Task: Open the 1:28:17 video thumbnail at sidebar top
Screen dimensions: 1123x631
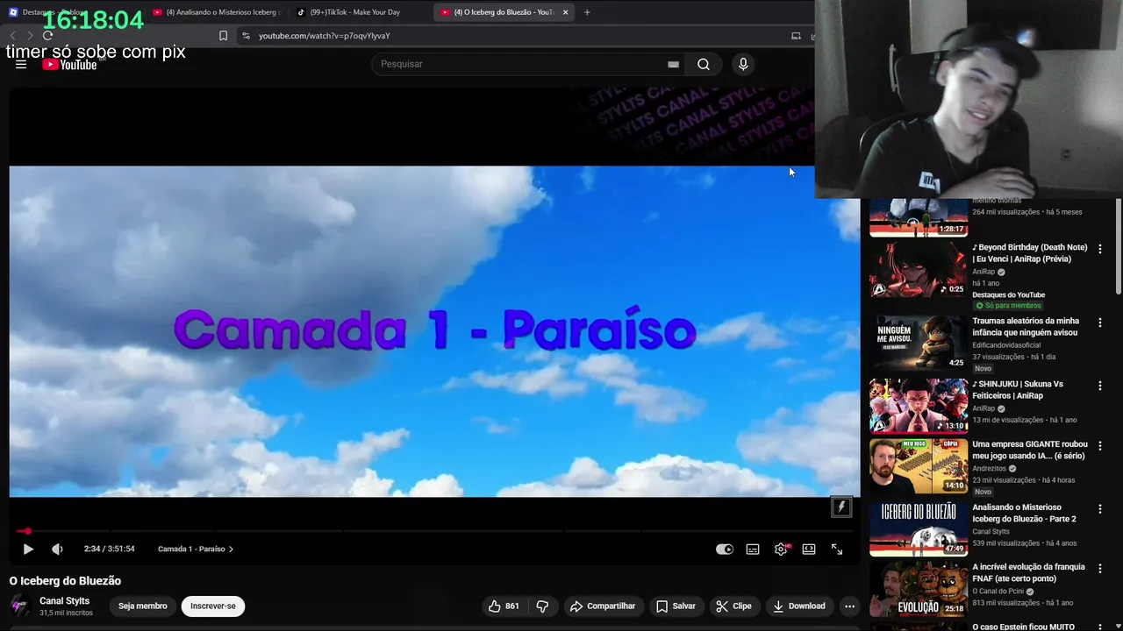Action: [x=919, y=217]
